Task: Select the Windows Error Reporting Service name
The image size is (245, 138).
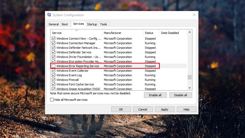Action: coord(78,66)
